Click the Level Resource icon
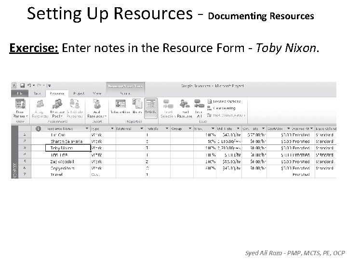The height and width of the screenshot is (260, 347). pyautogui.click(x=185, y=104)
